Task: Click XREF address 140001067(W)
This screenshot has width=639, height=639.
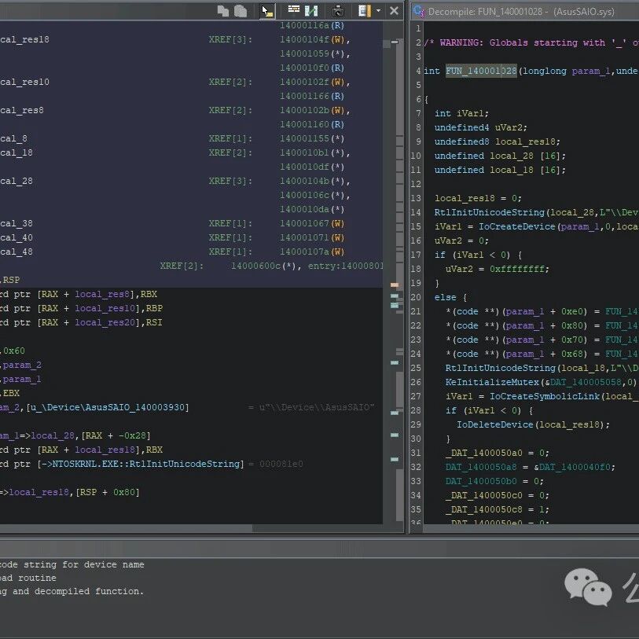Action: [x=312, y=224]
